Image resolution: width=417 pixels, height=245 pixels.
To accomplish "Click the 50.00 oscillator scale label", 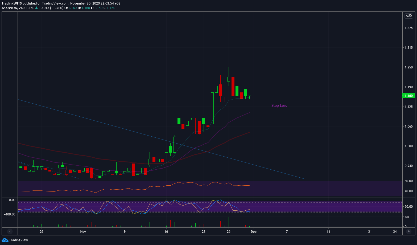I will 409,207.
